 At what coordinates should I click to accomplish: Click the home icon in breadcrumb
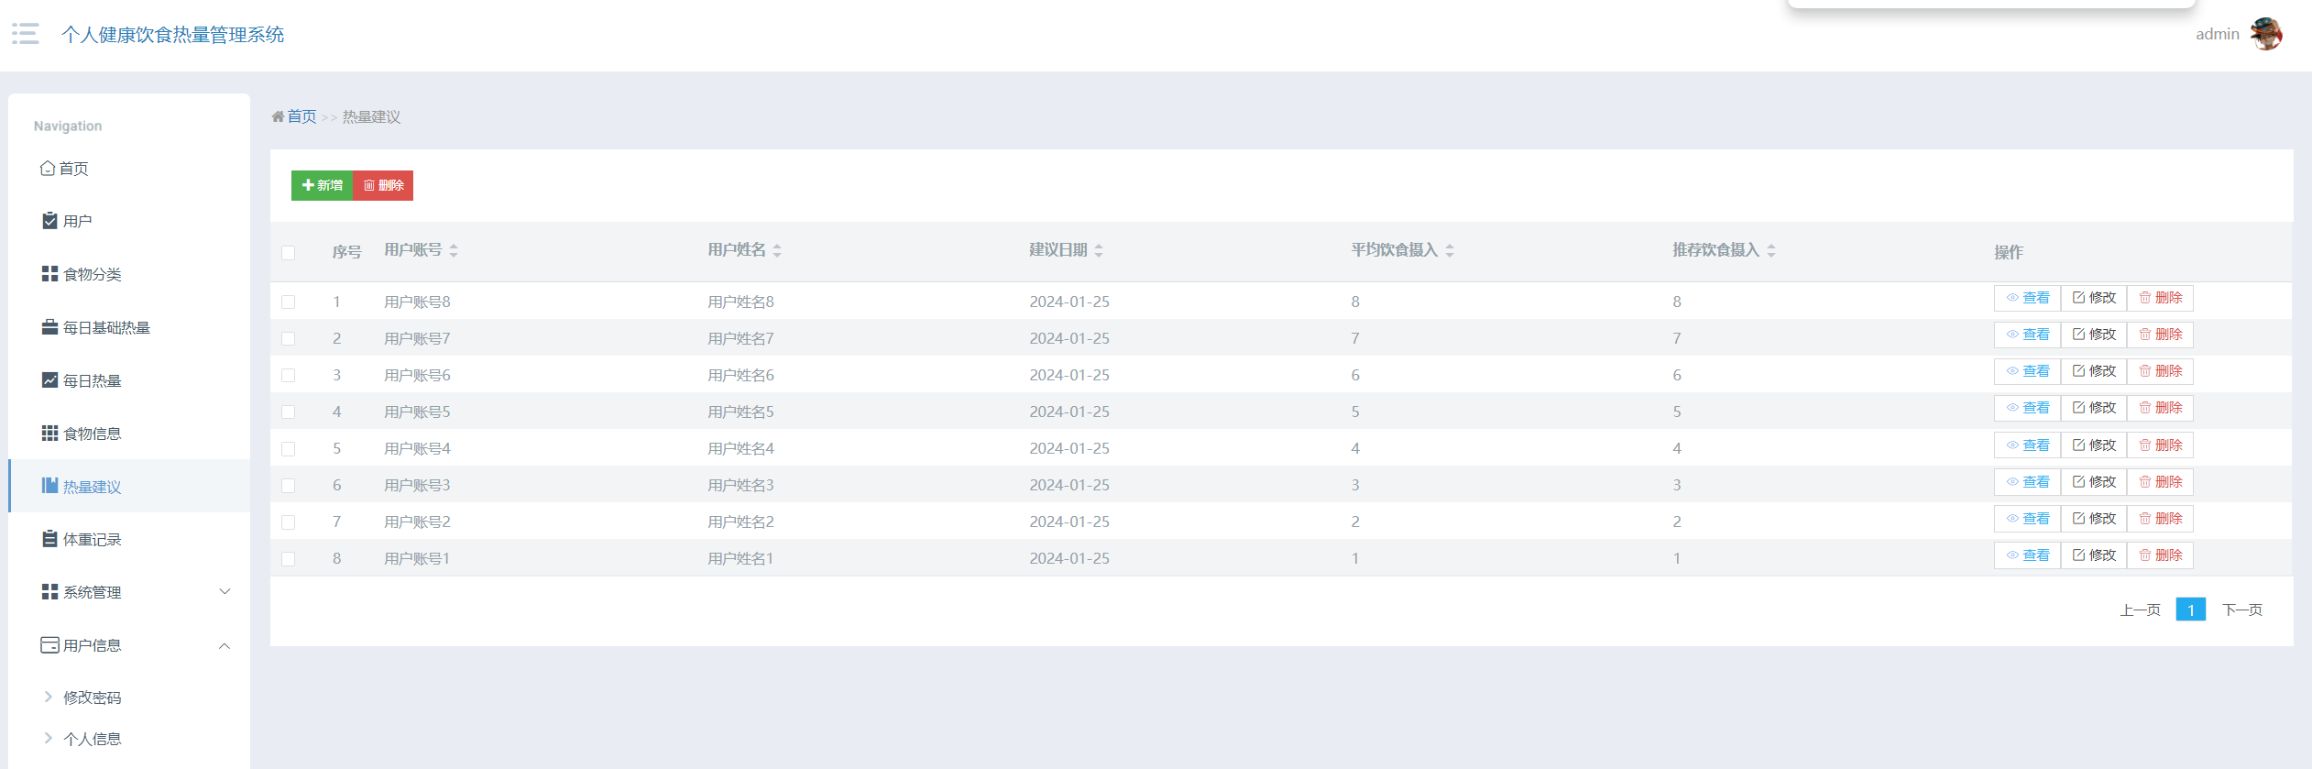tap(278, 116)
